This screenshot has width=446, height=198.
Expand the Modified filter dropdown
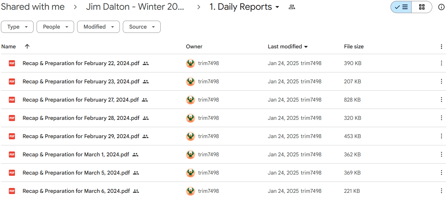point(98,27)
